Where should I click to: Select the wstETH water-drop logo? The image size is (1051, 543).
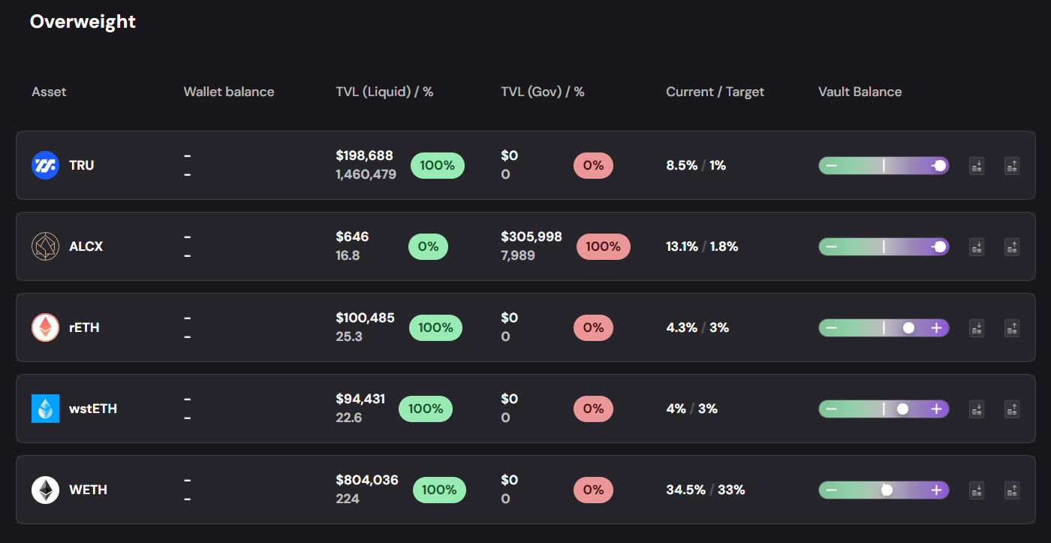click(x=45, y=409)
